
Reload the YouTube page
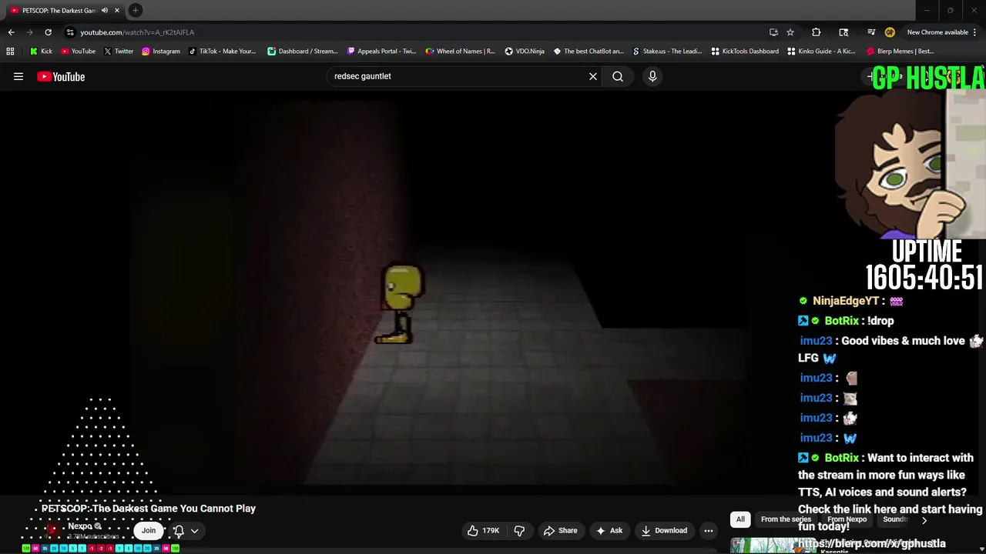point(48,32)
